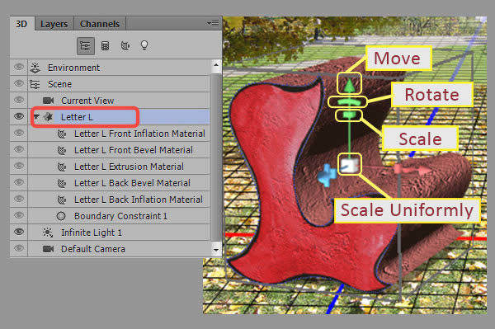
Task: Click the Filter By Lights bulb icon
Action: coord(144,45)
